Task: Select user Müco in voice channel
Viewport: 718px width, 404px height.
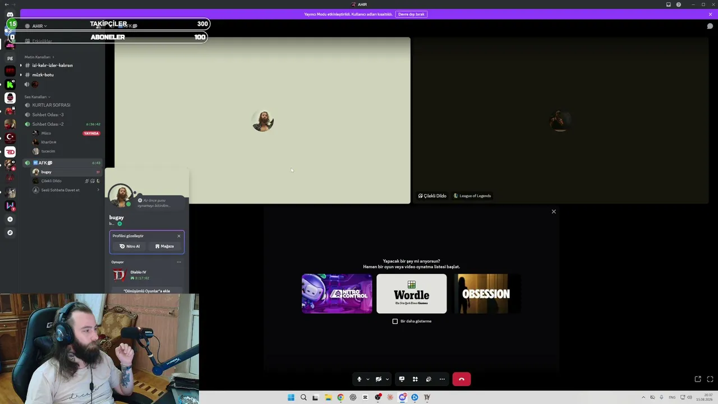Action: pos(46,133)
